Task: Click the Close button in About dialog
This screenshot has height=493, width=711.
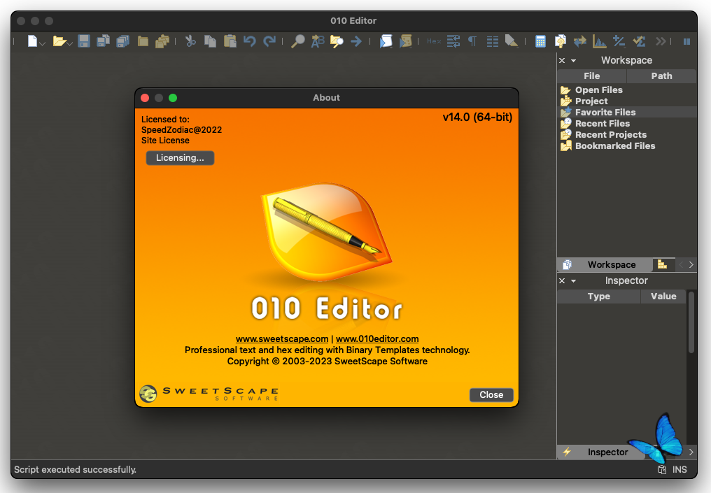Action: pyautogui.click(x=491, y=394)
